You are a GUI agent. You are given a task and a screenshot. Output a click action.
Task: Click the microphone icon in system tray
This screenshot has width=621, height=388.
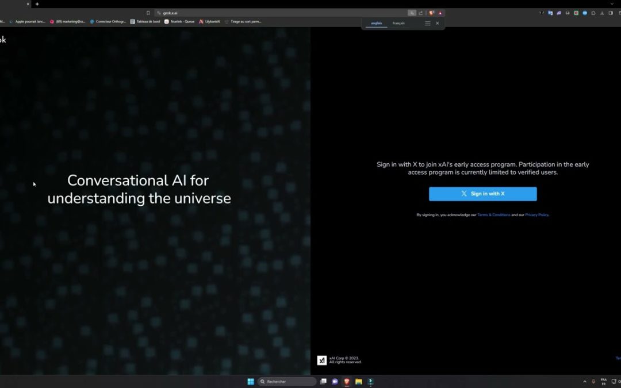tap(593, 382)
